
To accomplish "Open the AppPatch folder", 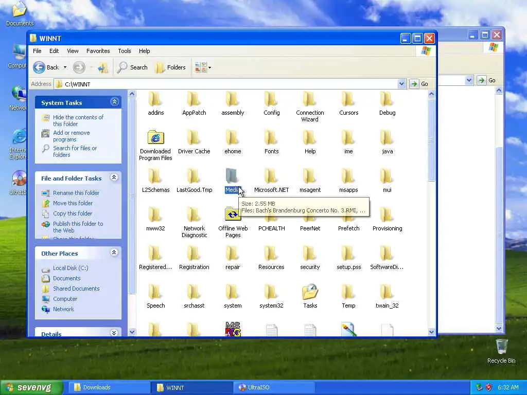I will pyautogui.click(x=194, y=104).
